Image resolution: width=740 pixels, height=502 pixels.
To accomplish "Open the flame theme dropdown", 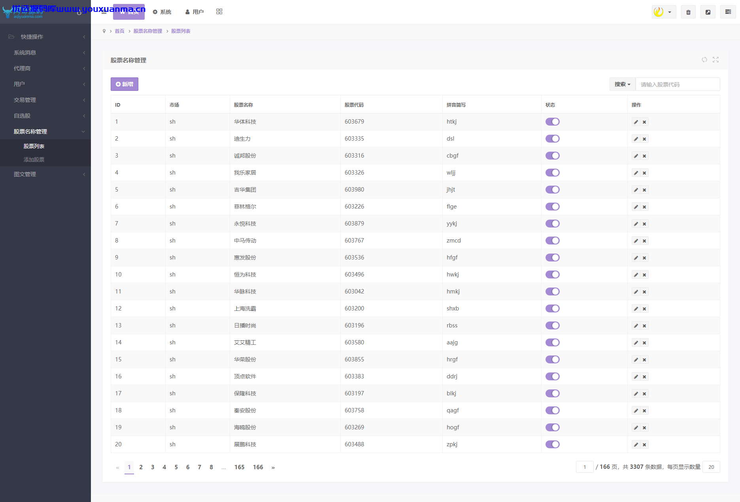I will click(664, 12).
